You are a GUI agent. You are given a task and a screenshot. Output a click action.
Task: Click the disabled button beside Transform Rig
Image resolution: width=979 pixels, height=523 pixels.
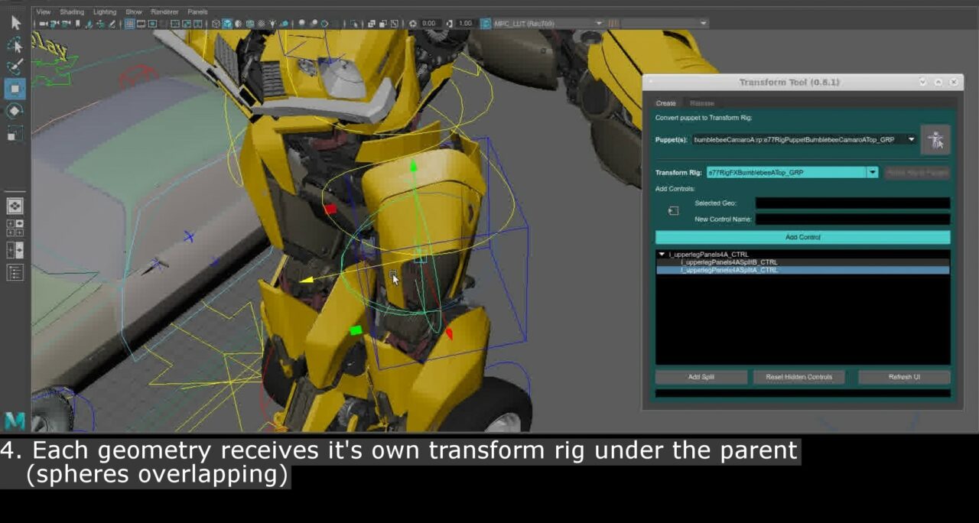(917, 173)
